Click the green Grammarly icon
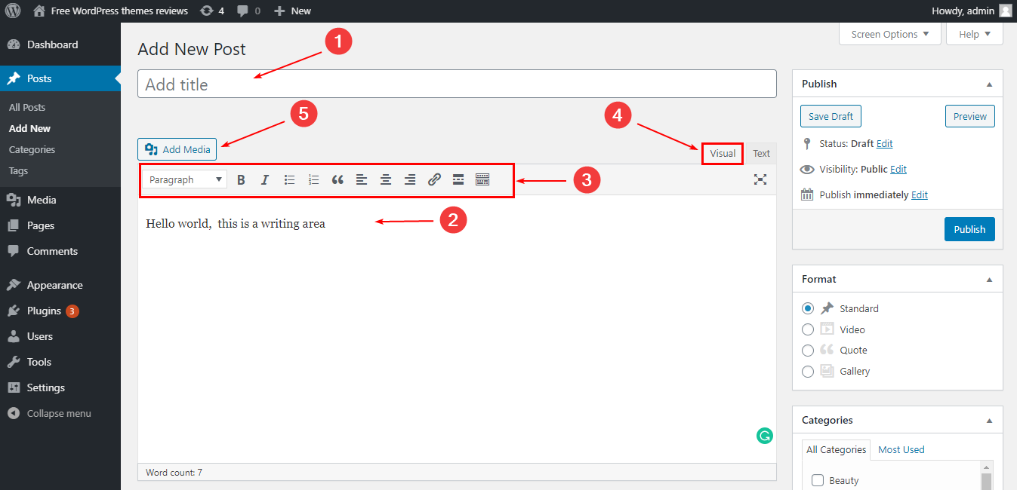1017x490 pixels. coord(765,436)
